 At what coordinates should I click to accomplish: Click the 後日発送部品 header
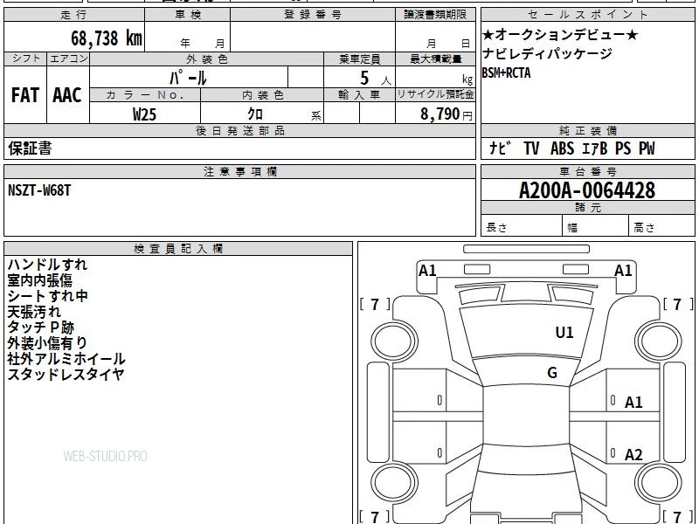tap(239, 131)
